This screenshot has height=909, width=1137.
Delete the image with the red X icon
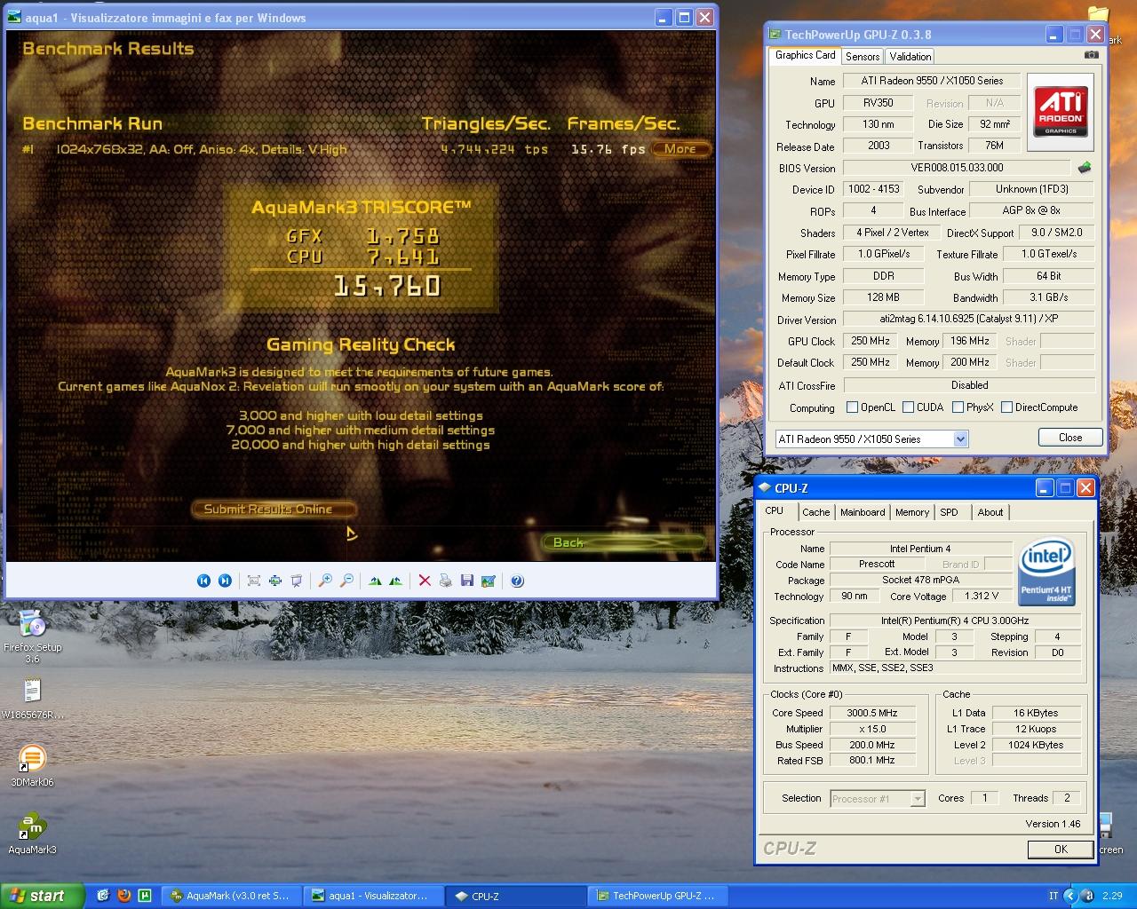(425, 581)
